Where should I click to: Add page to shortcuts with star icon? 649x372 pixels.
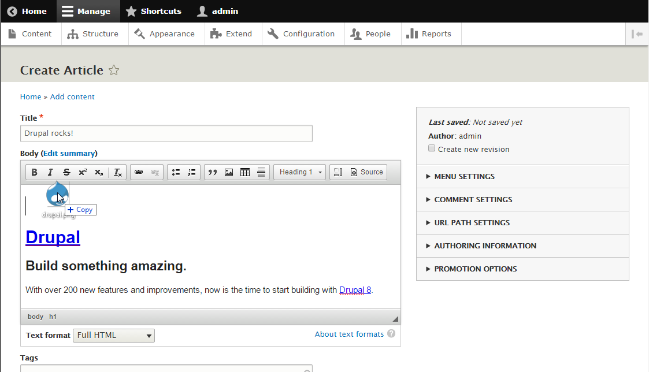[x=114, y=70]
